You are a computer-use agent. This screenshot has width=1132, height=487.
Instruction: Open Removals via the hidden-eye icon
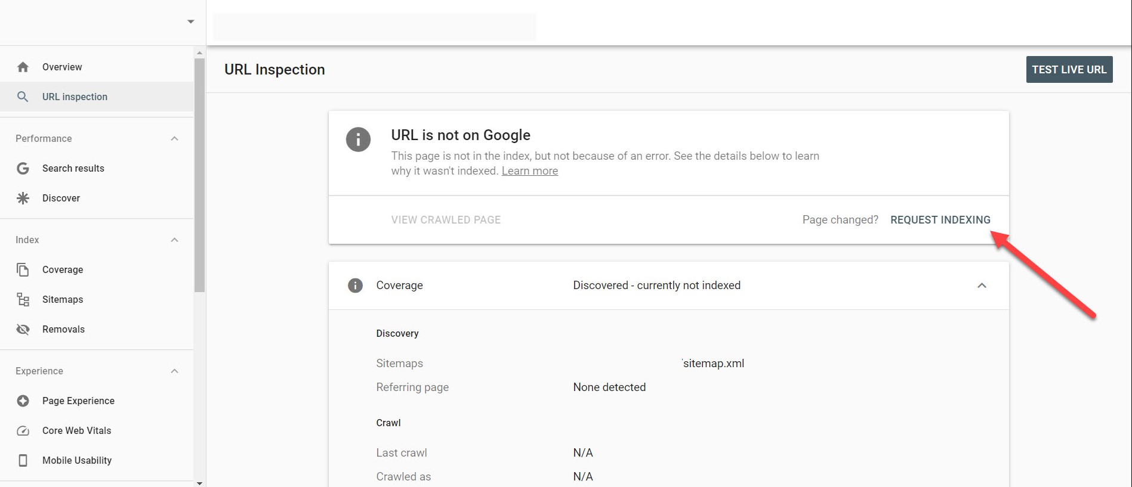tap(23, 329)
